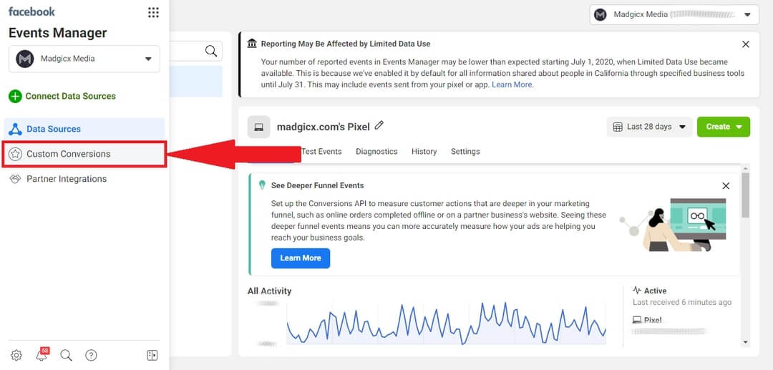Switch to Test Events tab

pyautogui.click(x=321, y=152)
